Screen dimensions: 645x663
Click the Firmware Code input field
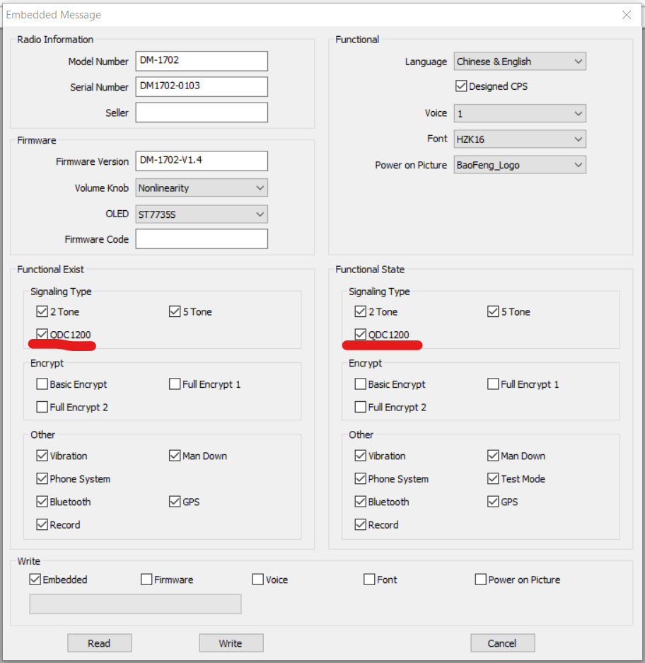coord(202,239)
